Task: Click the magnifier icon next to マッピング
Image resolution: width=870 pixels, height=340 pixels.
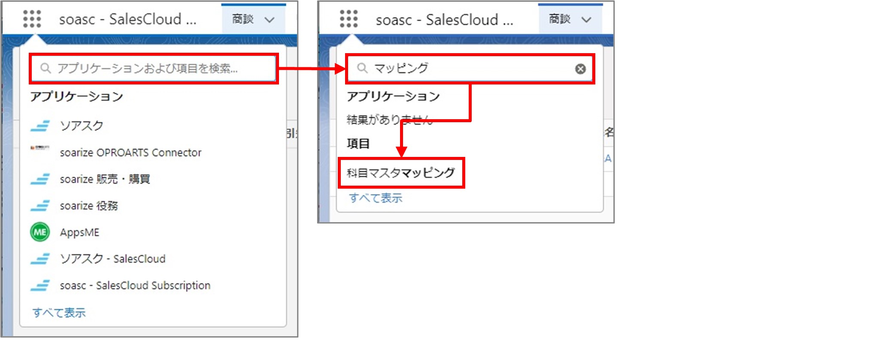Action: click(362, 68)
